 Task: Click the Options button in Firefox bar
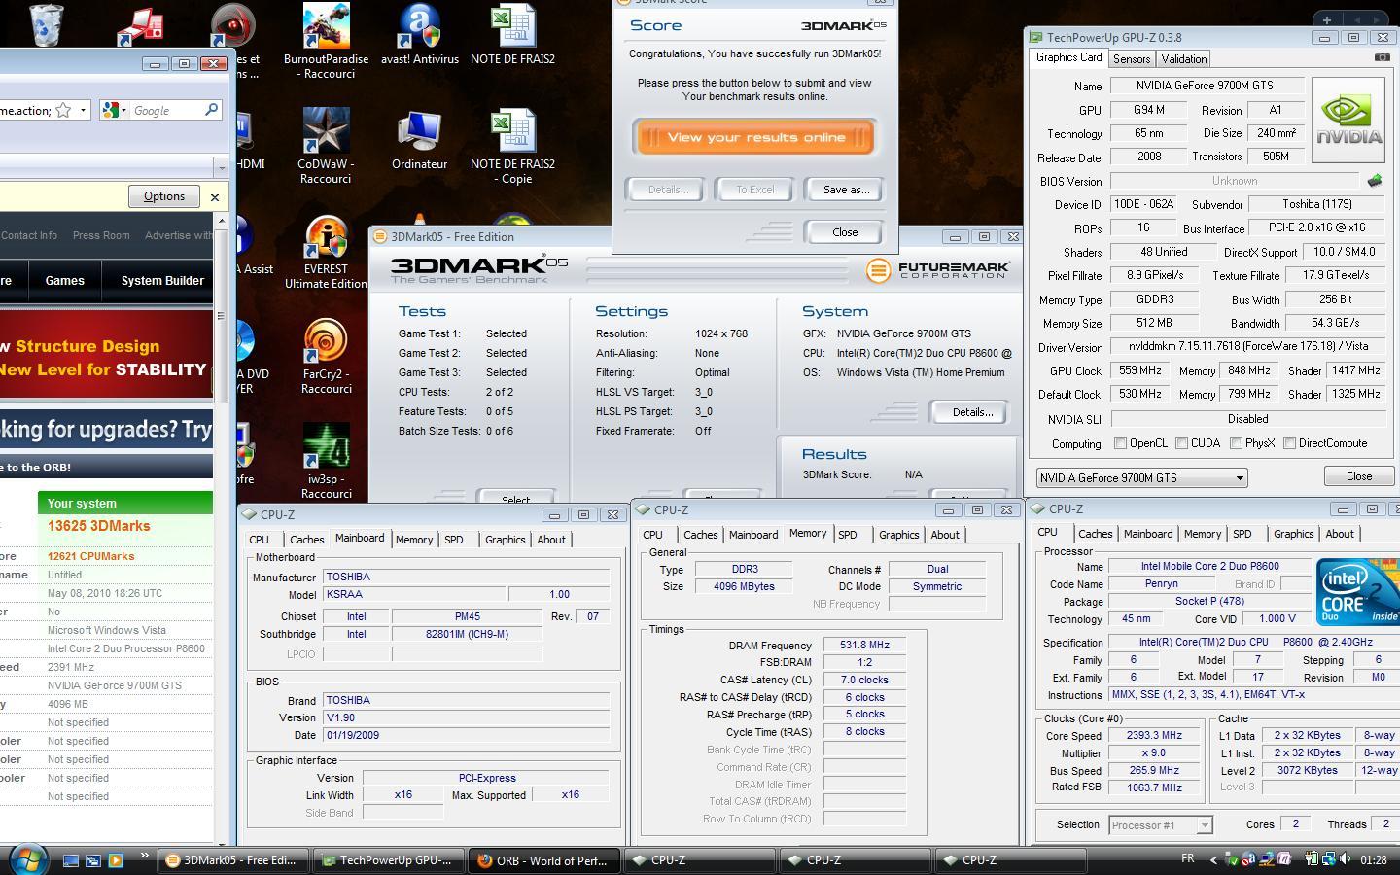164,196
